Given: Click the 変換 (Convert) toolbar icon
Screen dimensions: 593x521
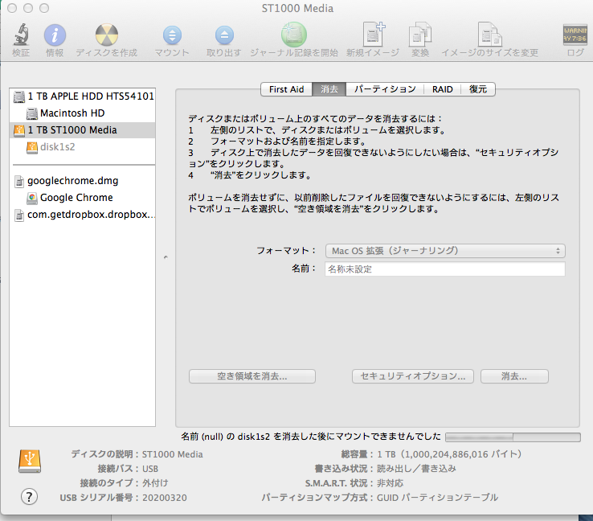Looking at the screenshot, I should (420, 36).
